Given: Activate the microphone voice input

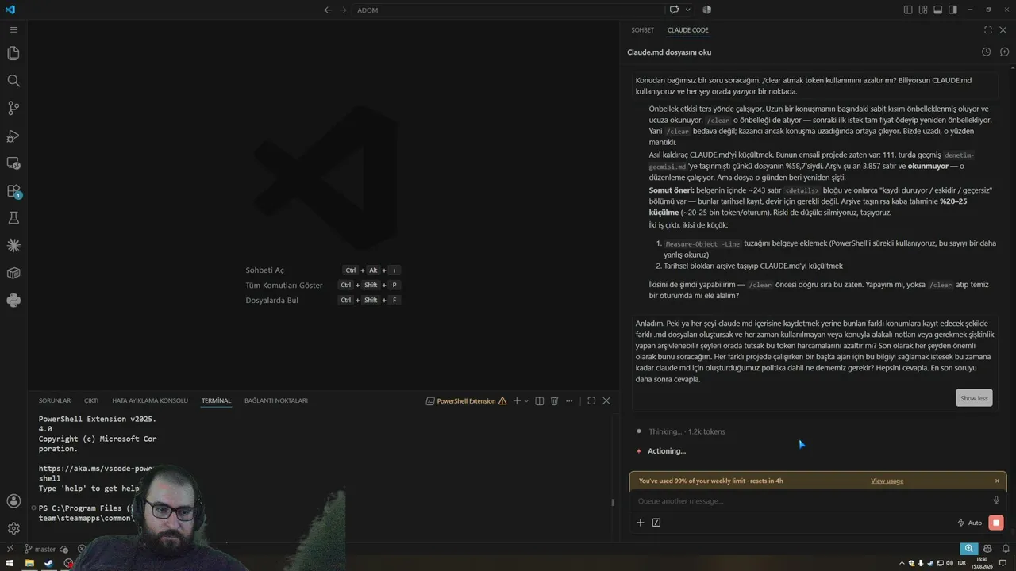Looking at the screenshot, I should pyautogui.click(x=996, y=500).
